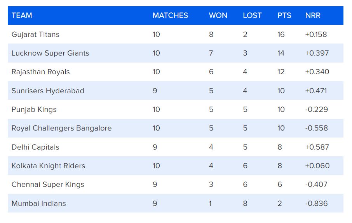Image resolution: width=352 pixels, height=223 pixels.
Task: Click the Rajasthan Royals team name
Action: click(x=40, y=72)
